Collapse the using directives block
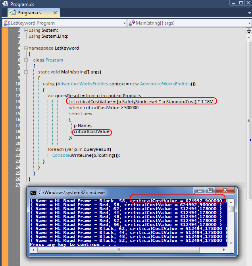The image size is (252, 266). click(x=26, y=31)
